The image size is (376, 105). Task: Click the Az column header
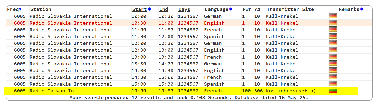(257, 9)
